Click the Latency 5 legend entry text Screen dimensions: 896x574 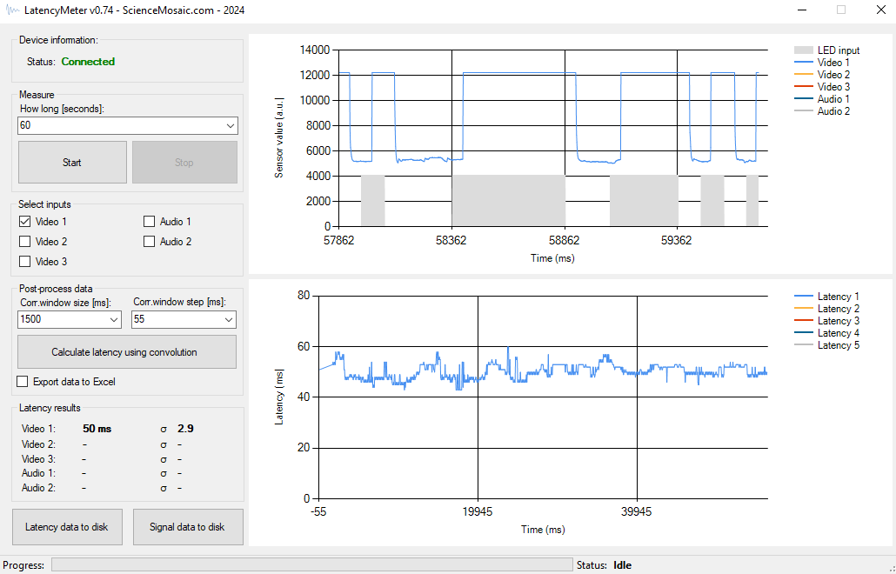pos(839,345)
